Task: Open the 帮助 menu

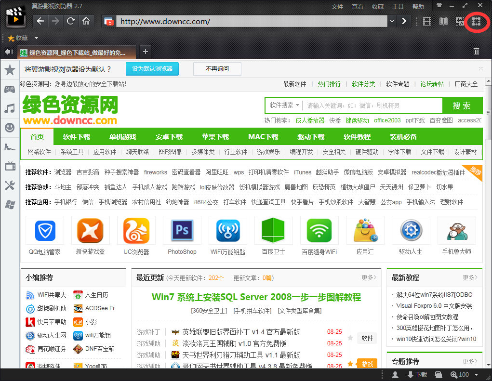Action: click(418, 6)
